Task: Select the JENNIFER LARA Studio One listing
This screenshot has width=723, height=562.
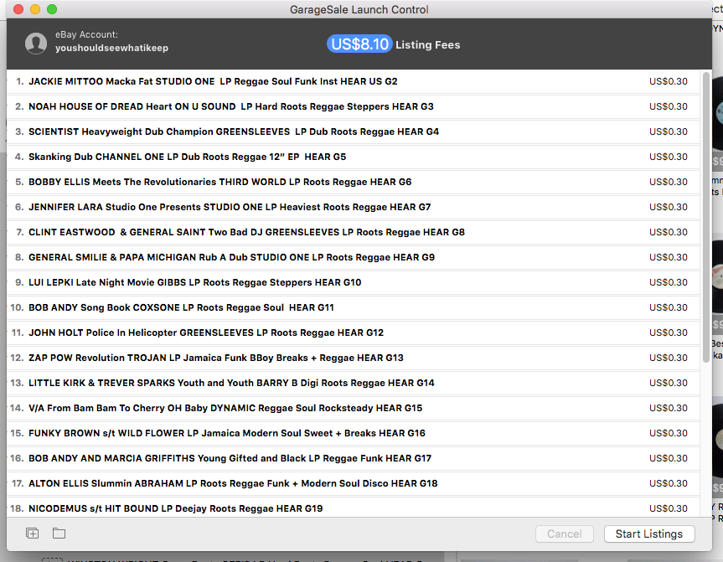Action: (354, 207)
